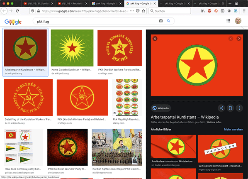Go to the next image in preview
This screenshot has height=179, width=248.
point(239,39)
